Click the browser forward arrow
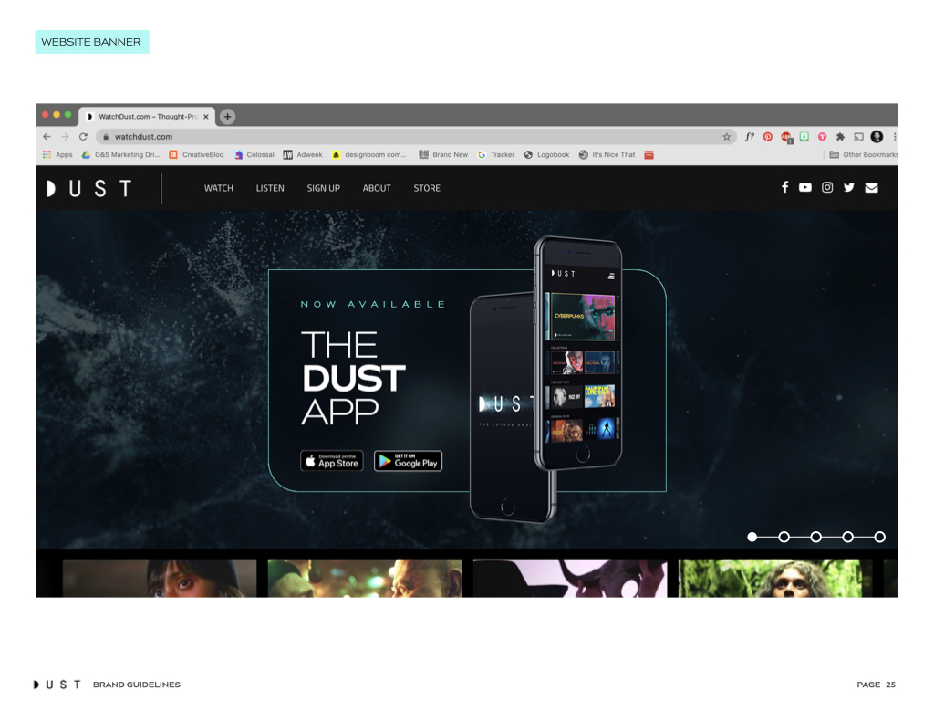Image resolution: width=934 pixels, height=701 pixels. [65, 137]
